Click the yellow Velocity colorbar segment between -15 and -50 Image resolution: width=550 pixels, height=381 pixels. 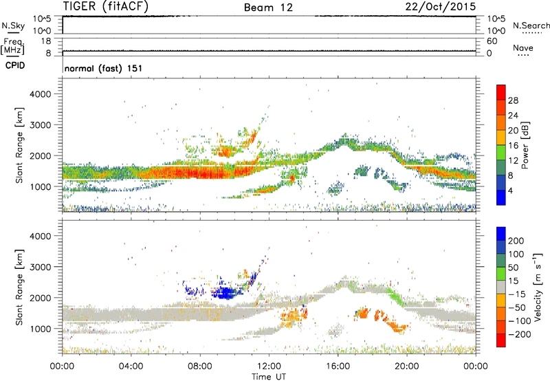(501, 301)
